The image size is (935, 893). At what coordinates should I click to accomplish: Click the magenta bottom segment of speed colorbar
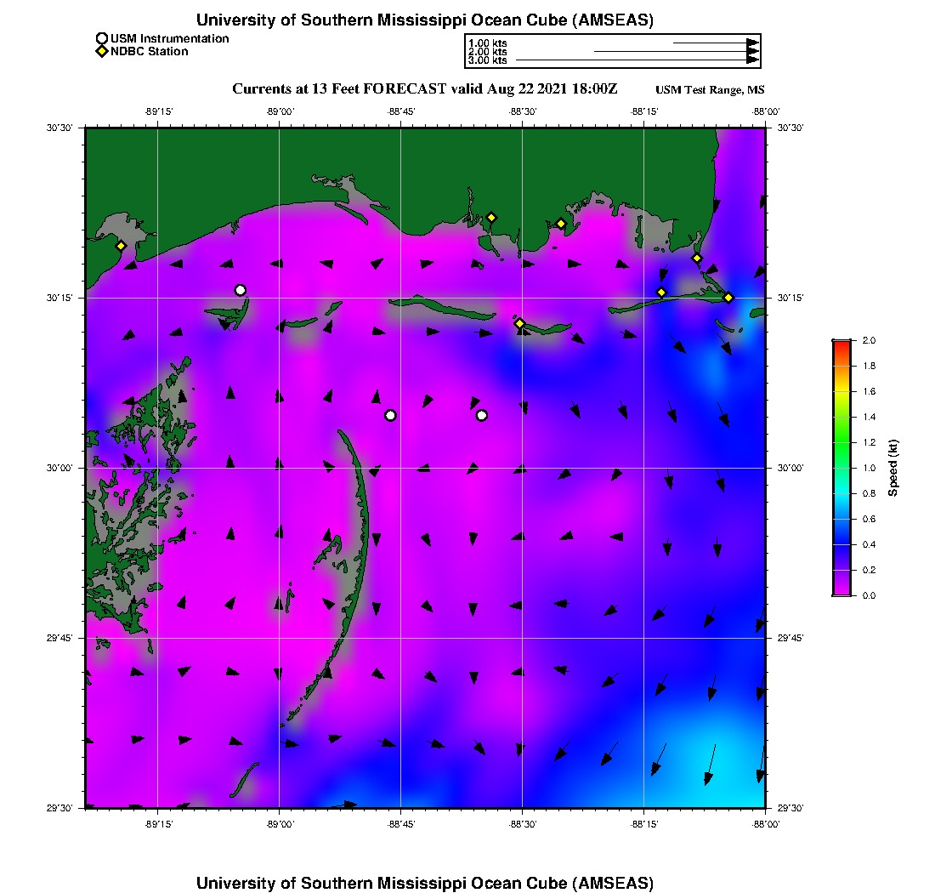(x=841, y=588)
